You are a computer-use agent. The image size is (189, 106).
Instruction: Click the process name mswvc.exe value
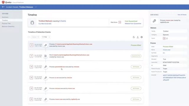tap(167, 50)
